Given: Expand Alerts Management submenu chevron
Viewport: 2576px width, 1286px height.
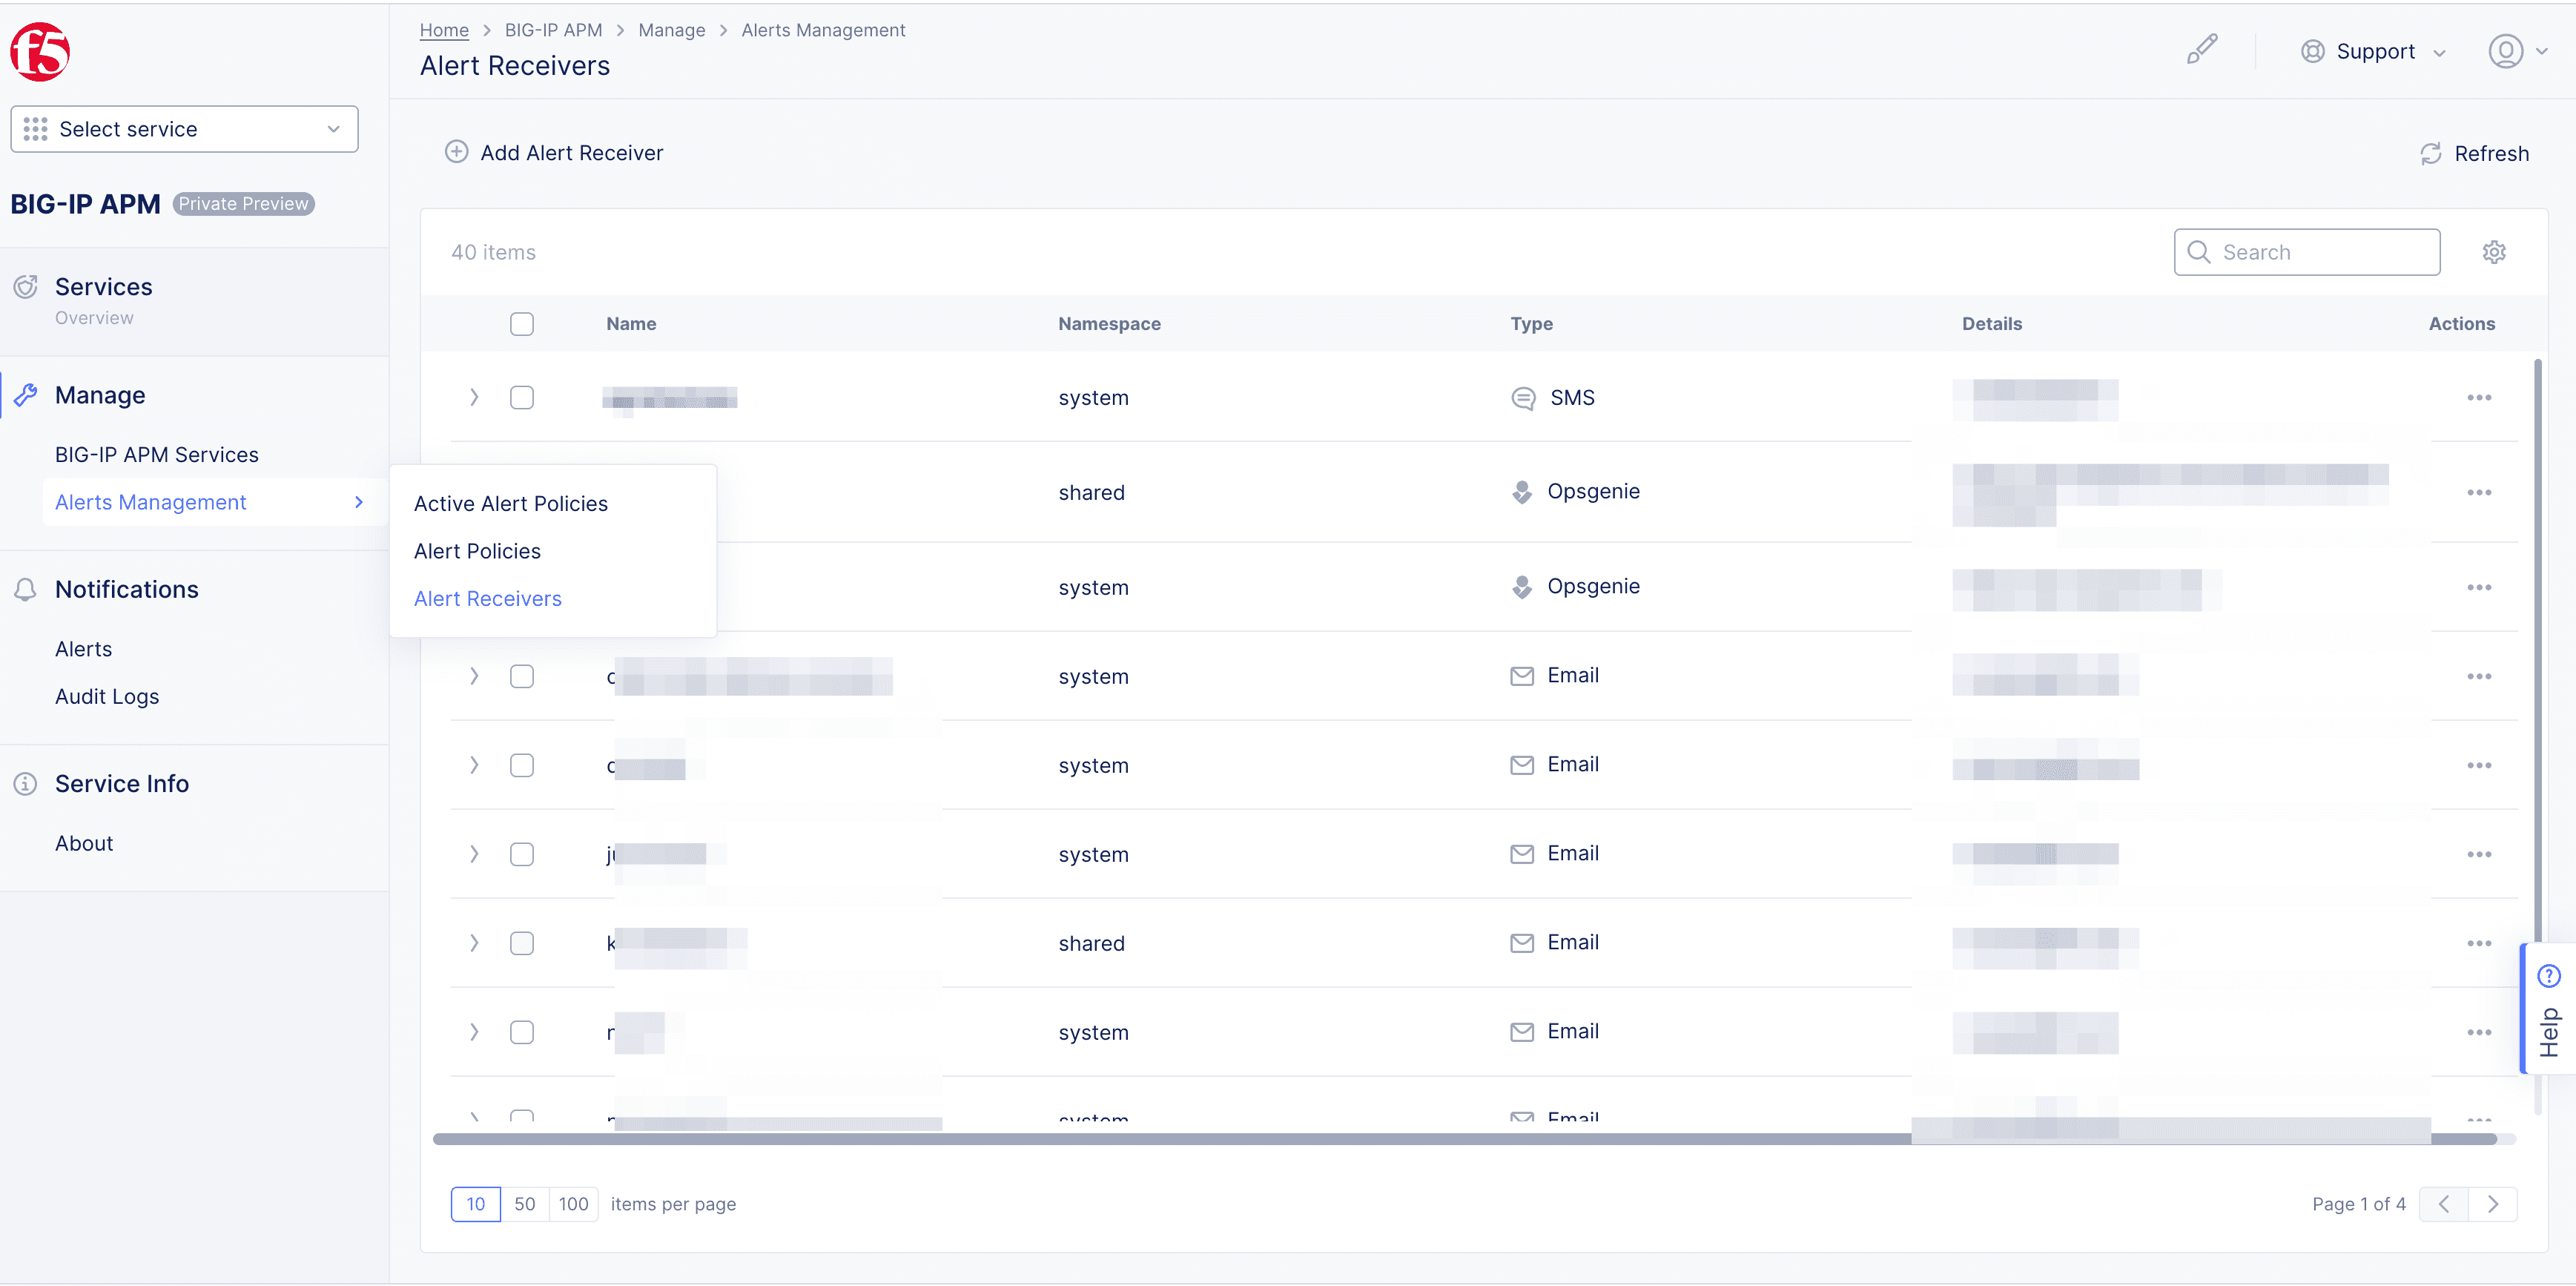Looking at the screenshot, I should point(358,502).
